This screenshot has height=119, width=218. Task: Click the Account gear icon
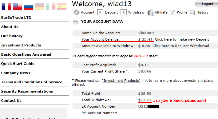point(77,12)
